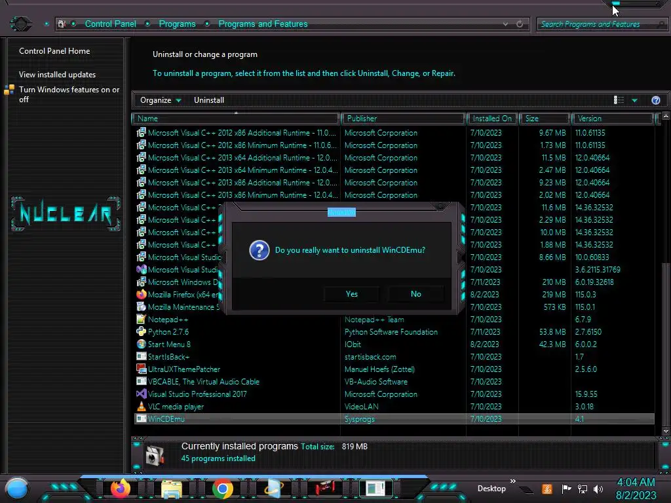Click the Notepad++ program icon
Screen dimensions: 671x503
click(142, 319)
